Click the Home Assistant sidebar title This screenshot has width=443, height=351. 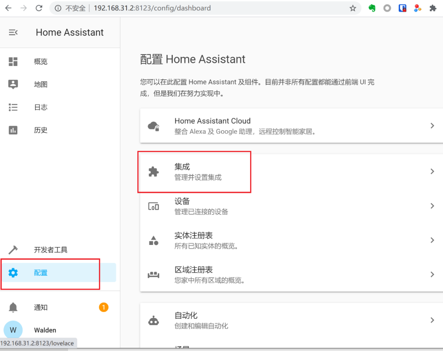(x=69, y=32)
